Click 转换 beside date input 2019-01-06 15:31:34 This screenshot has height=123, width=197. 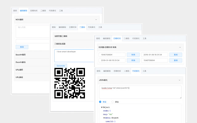133,60
